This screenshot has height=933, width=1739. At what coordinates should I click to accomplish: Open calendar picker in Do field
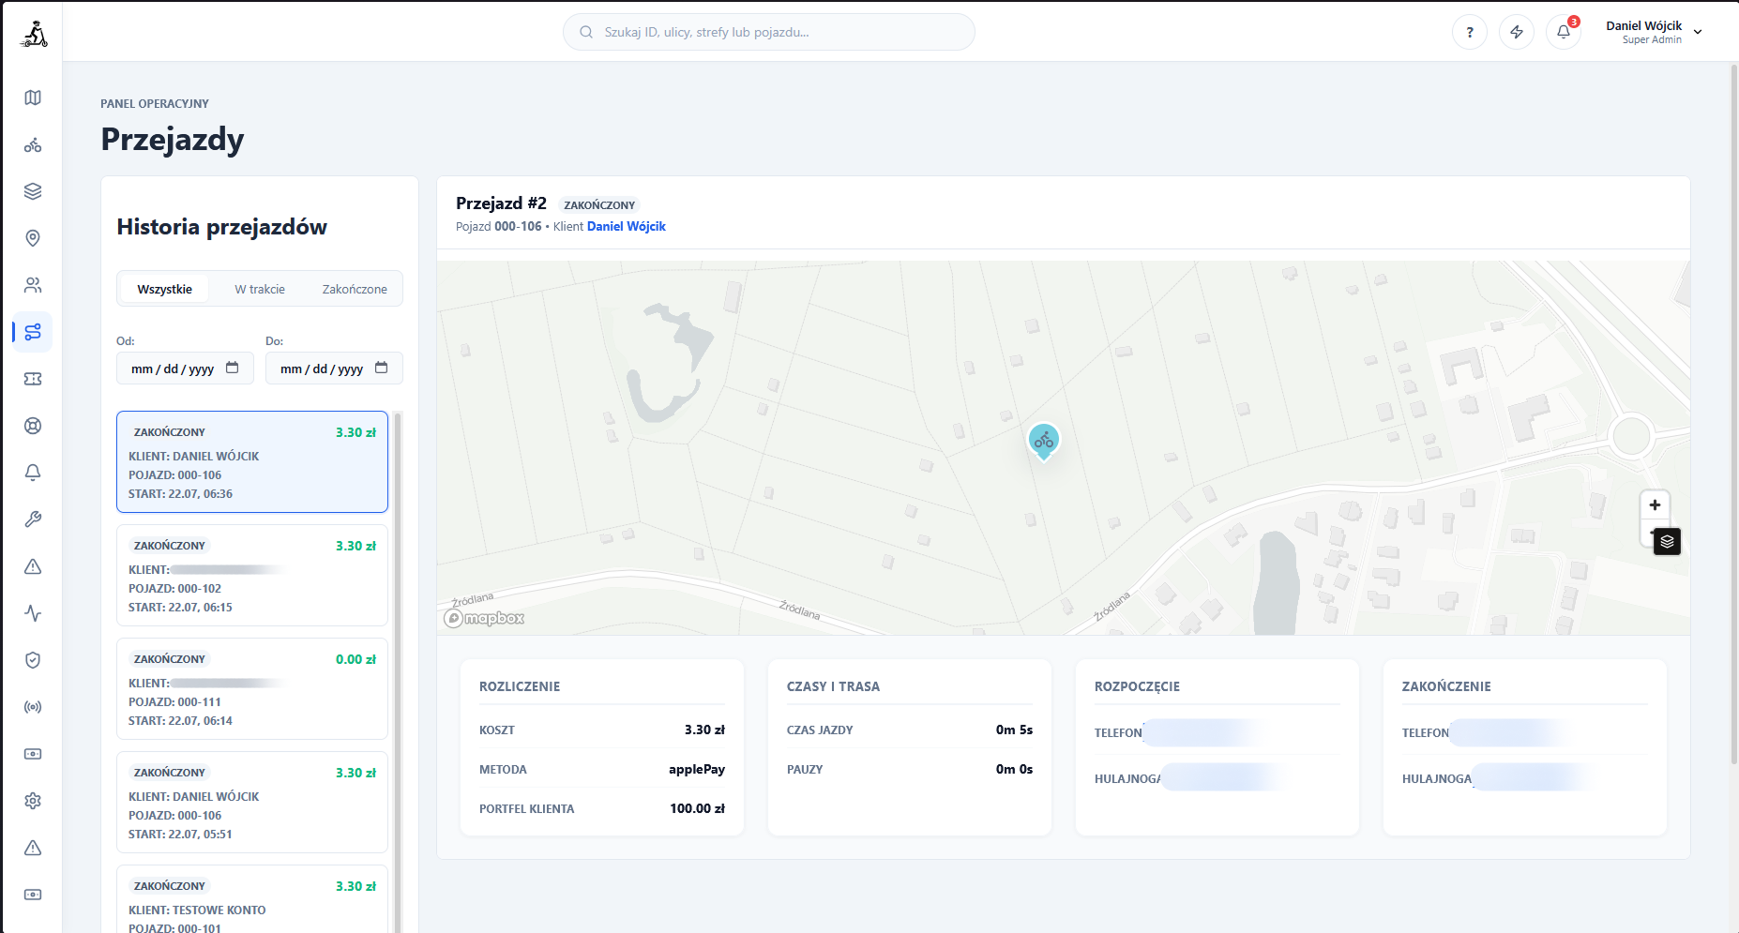pyautogui.click(x=382, y=368)
